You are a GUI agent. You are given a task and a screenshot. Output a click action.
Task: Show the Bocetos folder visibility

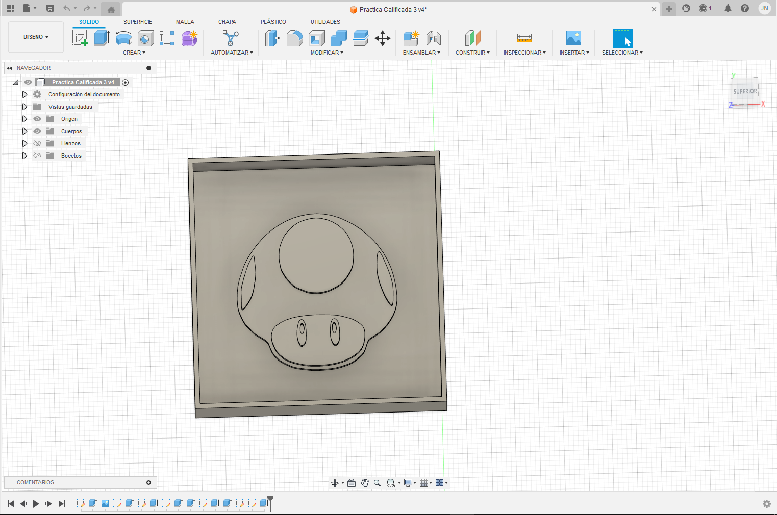[37, 156]
